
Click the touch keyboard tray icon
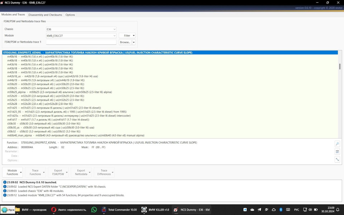288,210
